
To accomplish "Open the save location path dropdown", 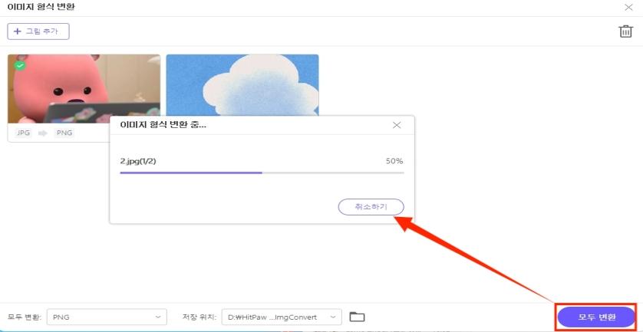I will click(x=282, y=317).
